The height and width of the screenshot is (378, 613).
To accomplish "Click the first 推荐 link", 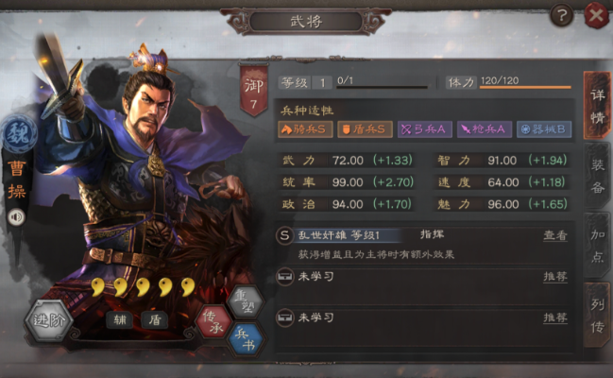I will [555, 277].
